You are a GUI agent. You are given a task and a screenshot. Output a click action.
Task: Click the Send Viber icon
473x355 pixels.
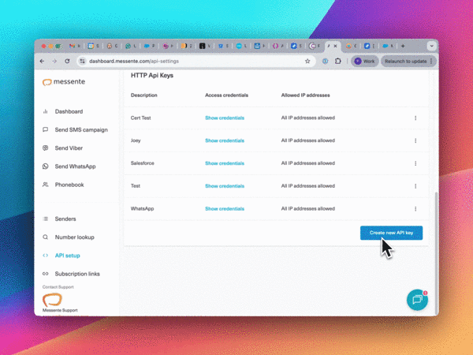(46, 148)
